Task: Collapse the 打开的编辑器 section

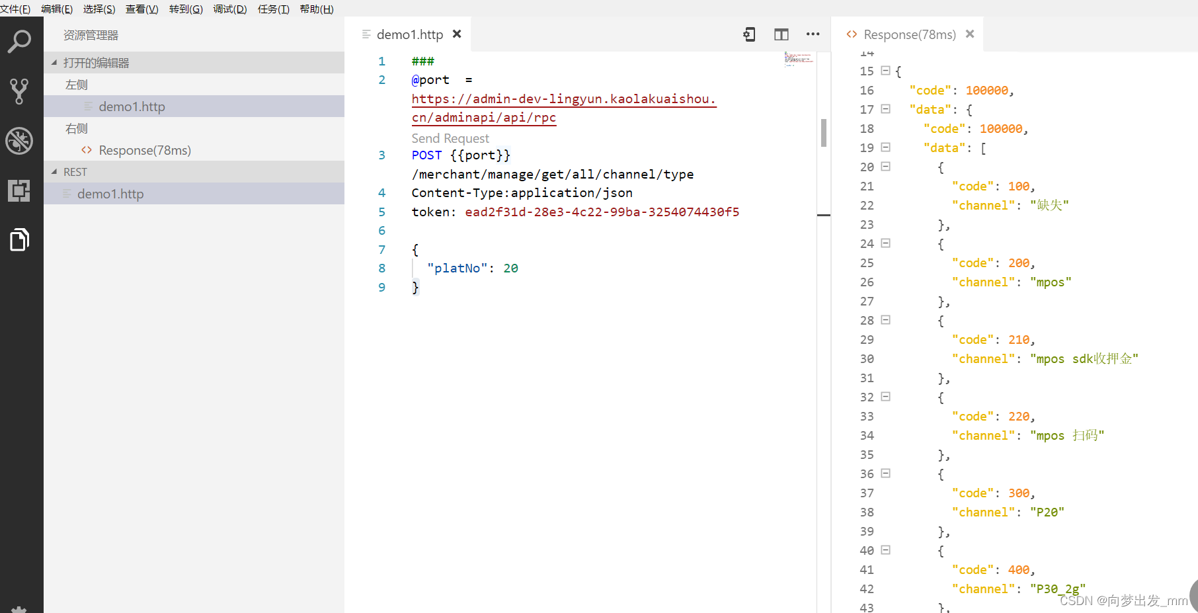Action: pyautogui.click(x=194, y=63)
